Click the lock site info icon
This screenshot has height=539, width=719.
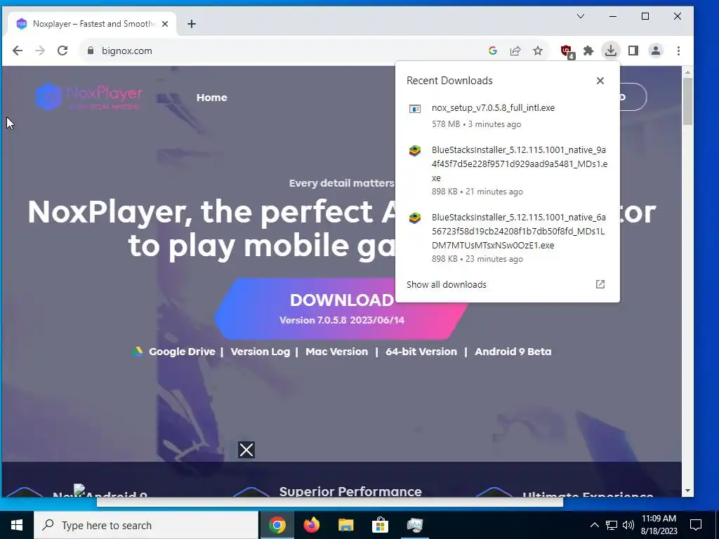[91, 51]
